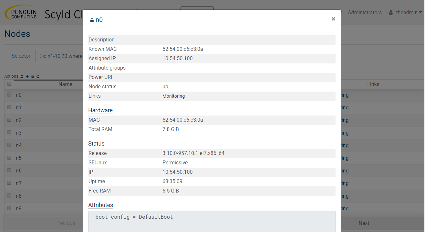Check the n9 row checkbox
The height and width of the screenshot is (232, 425).
(x=9, y=208)
